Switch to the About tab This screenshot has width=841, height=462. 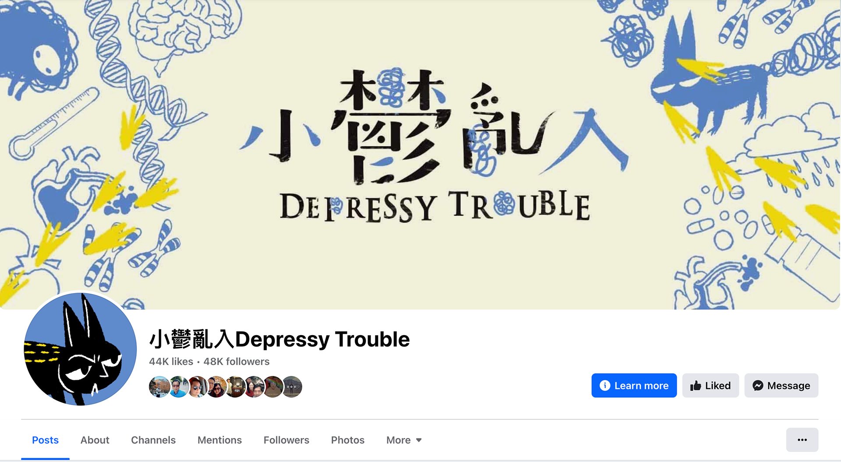[95, 440]
